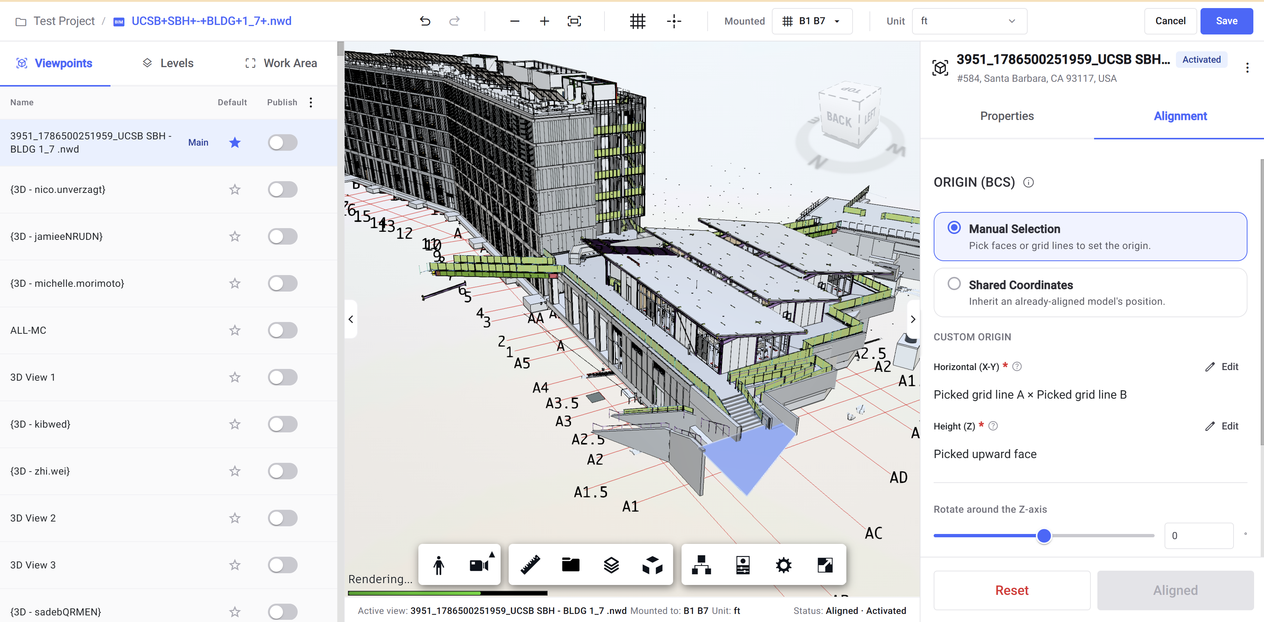Select the Manual Selection radio option
The height and width of the screenshot is (622, 1264).
pyautogui.click(x=954, y=227)
